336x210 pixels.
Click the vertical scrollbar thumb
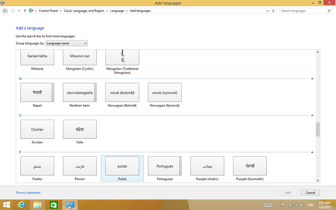318,129
